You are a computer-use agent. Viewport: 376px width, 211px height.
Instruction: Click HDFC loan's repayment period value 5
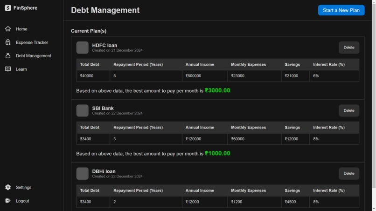(146, 76)
